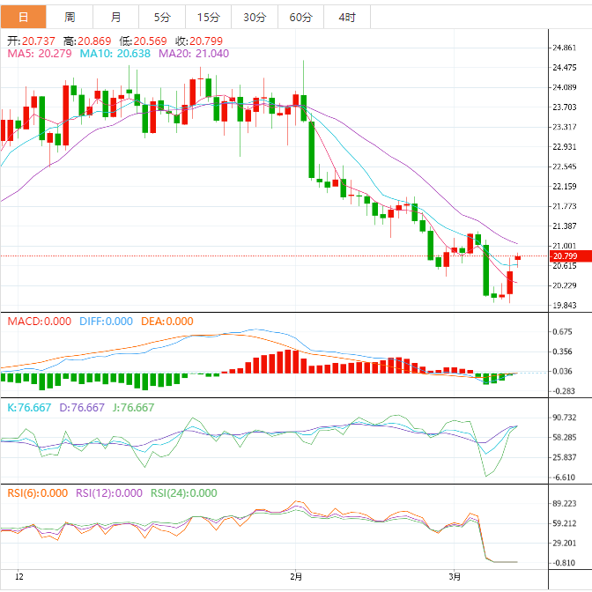
Task: Click the 89.223 RSI axis label
Action: click(x=565, y=503)
